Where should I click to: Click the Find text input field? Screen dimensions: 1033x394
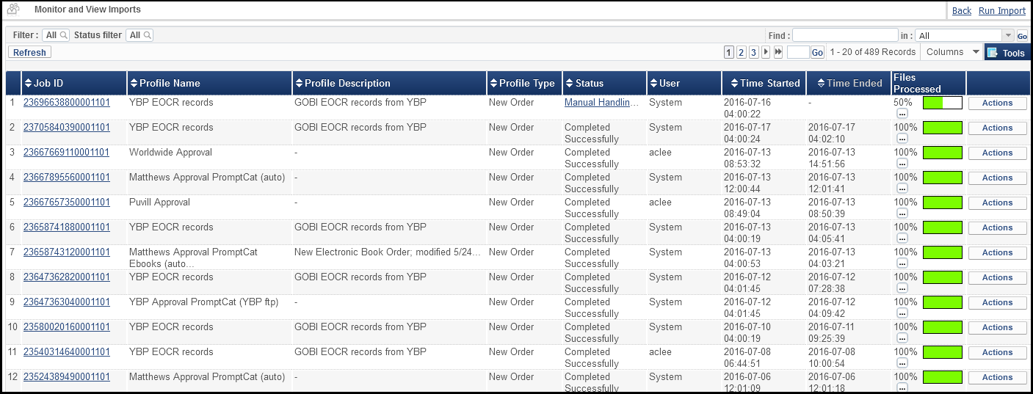(x=845, y=35)
